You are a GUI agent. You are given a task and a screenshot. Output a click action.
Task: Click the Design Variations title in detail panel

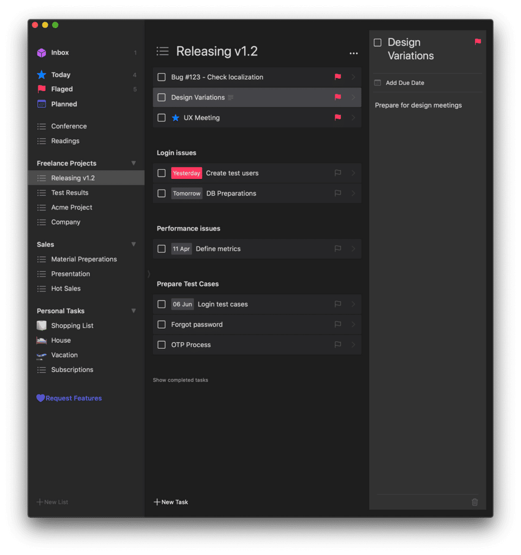tap(410, 49)
